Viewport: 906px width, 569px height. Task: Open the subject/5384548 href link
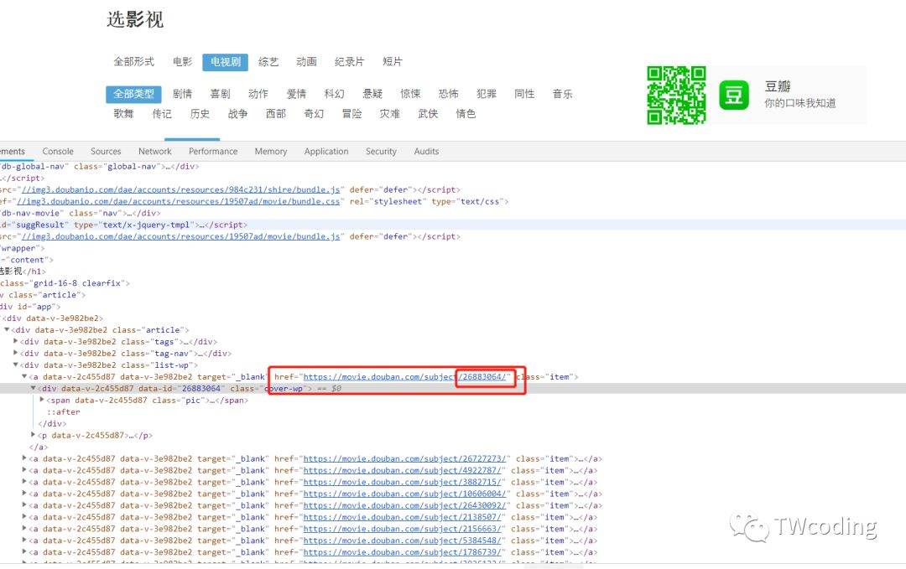click(x=403, y=541)
